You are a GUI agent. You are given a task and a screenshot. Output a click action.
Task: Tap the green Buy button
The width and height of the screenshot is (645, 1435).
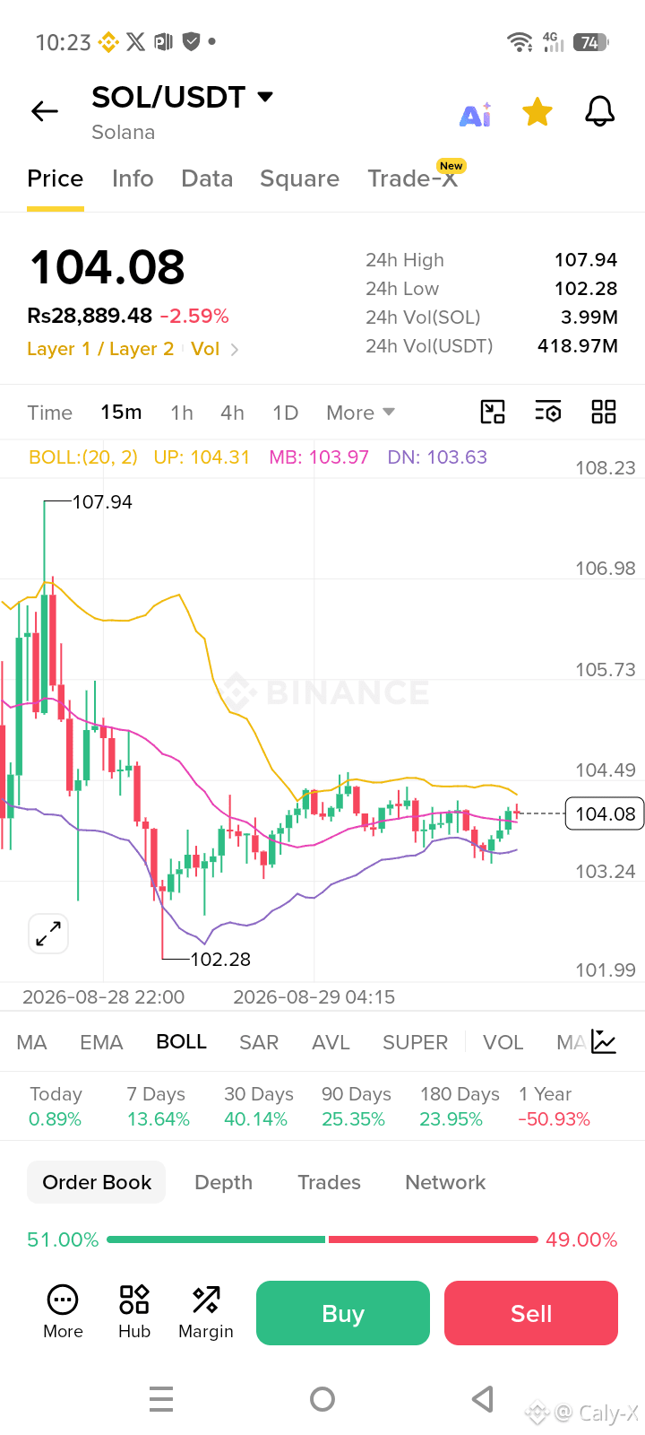pyautogui.click(x=343, y=1313)
